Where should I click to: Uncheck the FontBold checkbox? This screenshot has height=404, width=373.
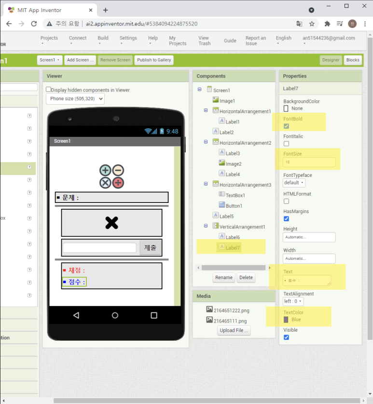pyautogui.click(x=286, y=126)
